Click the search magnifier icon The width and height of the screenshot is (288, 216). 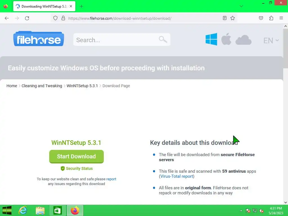pyautogui.click(x=163, y=39)
